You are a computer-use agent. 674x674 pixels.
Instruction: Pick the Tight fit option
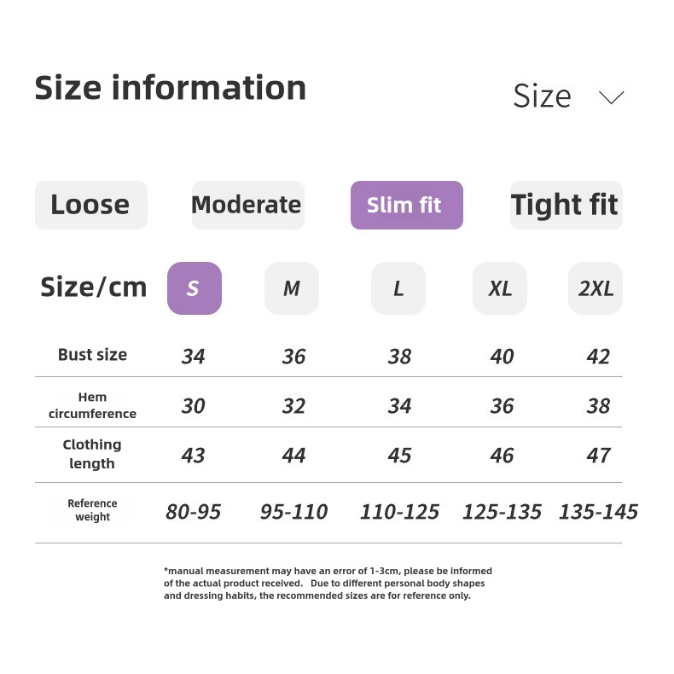point(565,205)
